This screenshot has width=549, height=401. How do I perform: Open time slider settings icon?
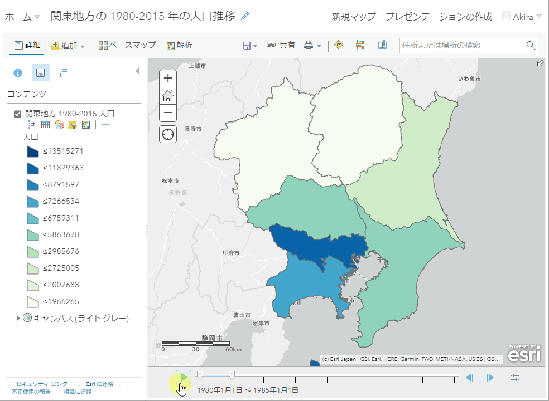coord(514,377)
